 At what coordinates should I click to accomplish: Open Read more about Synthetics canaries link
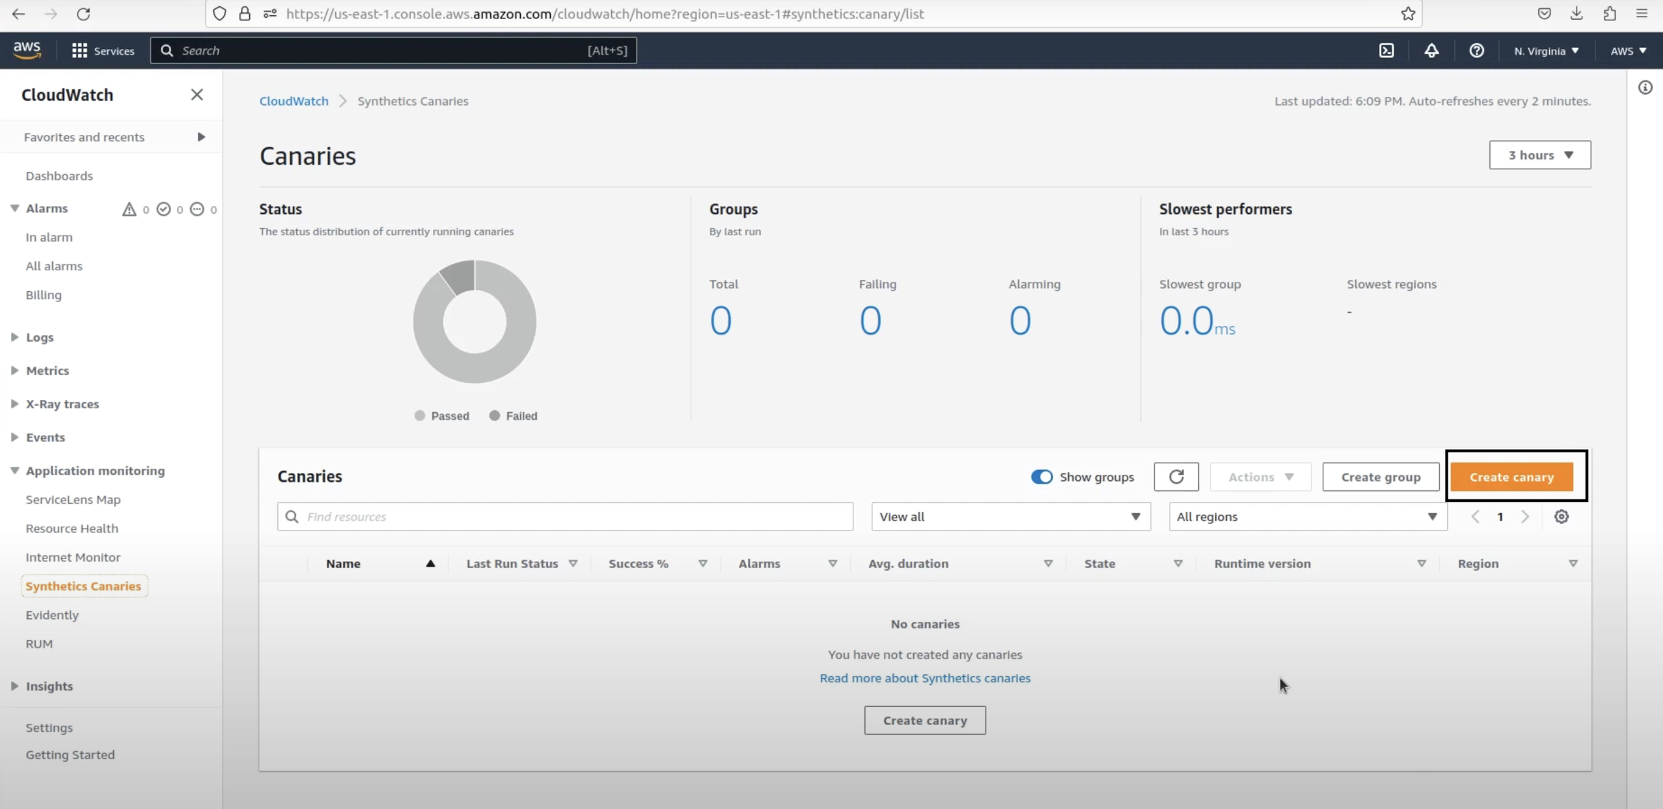(925, 678)
